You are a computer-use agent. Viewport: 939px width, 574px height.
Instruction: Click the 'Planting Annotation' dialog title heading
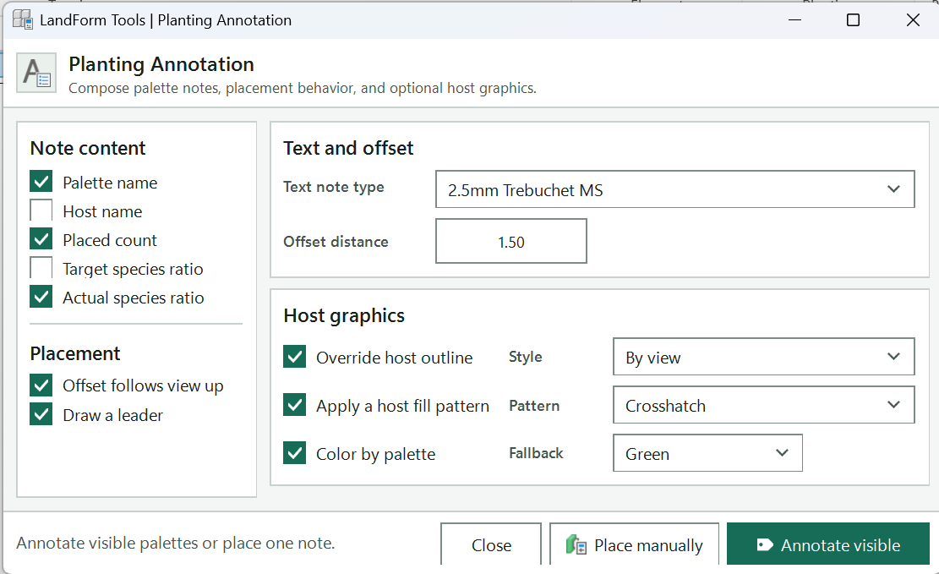(x=161, y=64)
